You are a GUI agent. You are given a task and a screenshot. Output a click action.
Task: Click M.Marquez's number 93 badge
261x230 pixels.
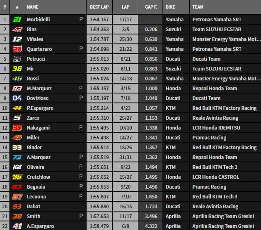coord(17,88)
